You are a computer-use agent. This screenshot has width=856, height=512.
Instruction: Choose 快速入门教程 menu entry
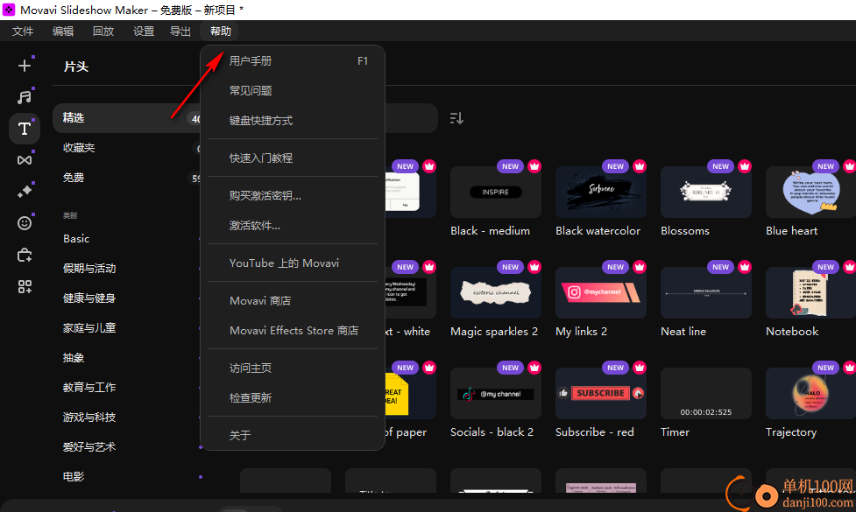[293, 158]
